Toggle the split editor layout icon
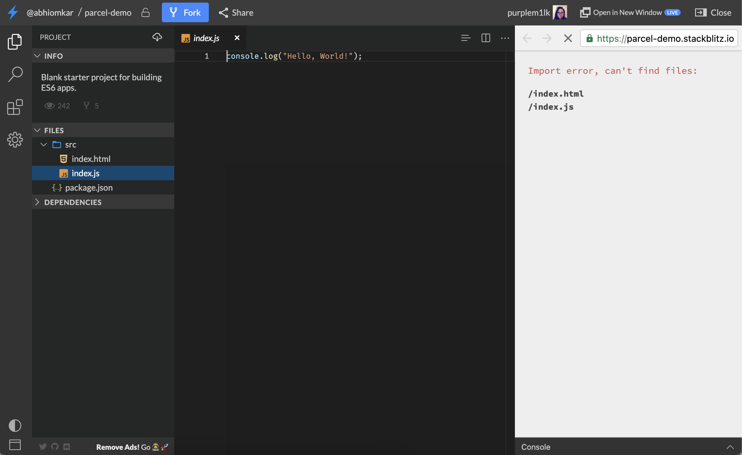 [x=485, y=38]
